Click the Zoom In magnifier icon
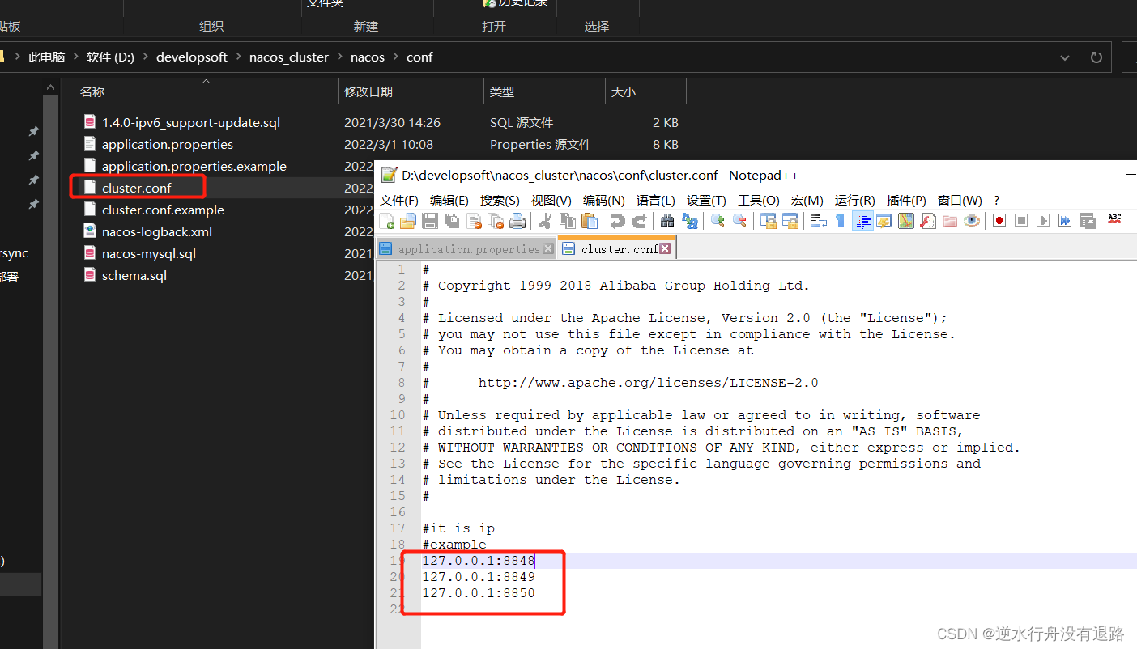The image size is (1137, 649). pos(718,220)
